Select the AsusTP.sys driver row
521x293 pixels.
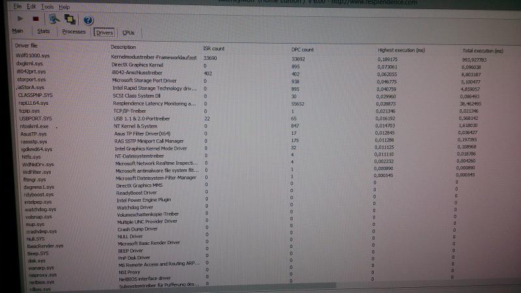click(34, 134)
